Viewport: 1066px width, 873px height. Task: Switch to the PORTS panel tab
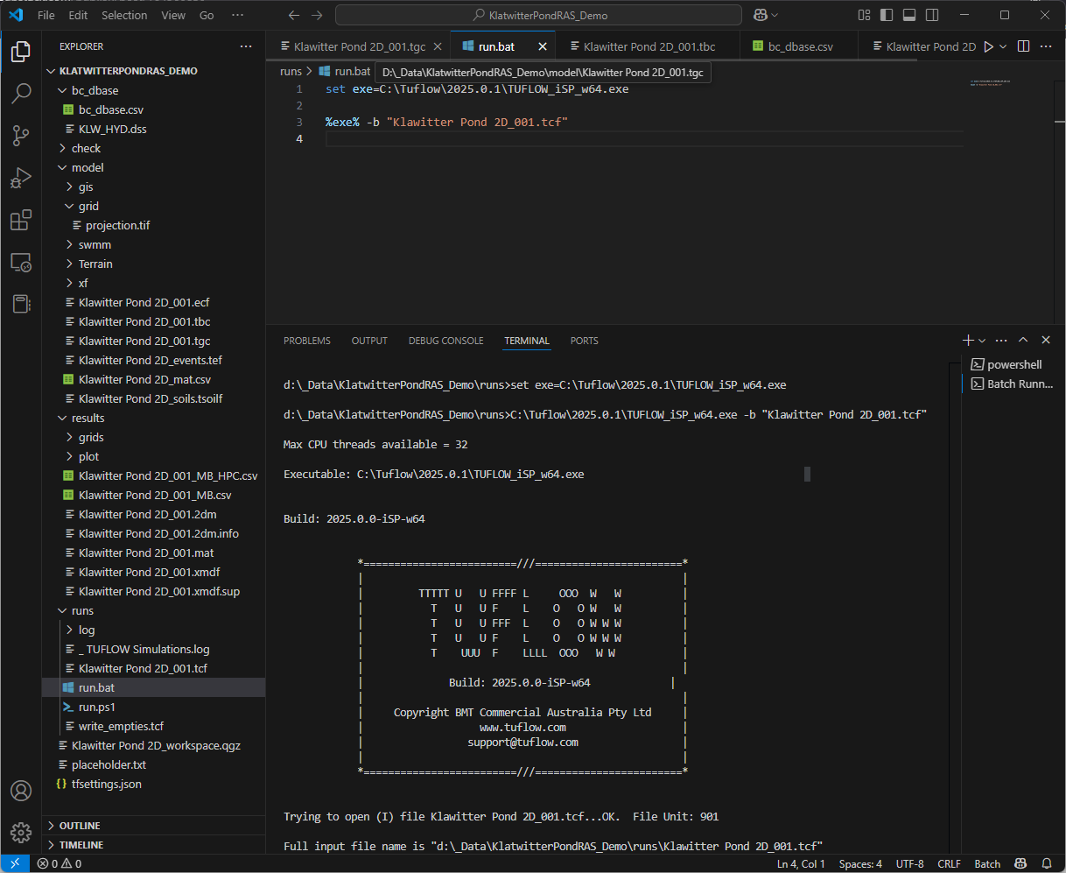584,341
